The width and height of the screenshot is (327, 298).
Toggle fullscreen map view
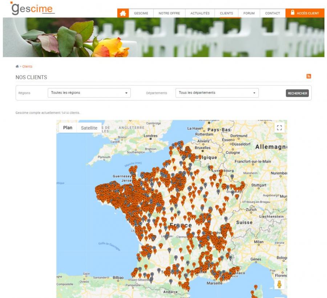pos(279,128)
